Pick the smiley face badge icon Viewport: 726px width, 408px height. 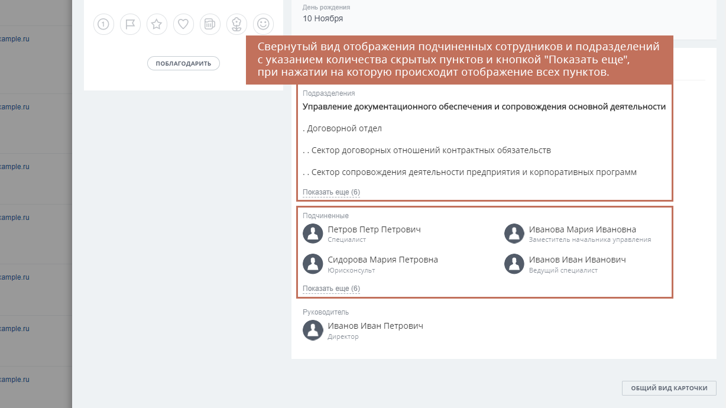click(x=263, y=24)
